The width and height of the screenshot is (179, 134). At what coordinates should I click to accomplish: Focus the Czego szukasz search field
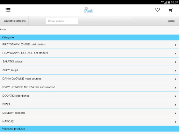click(62, 21)
